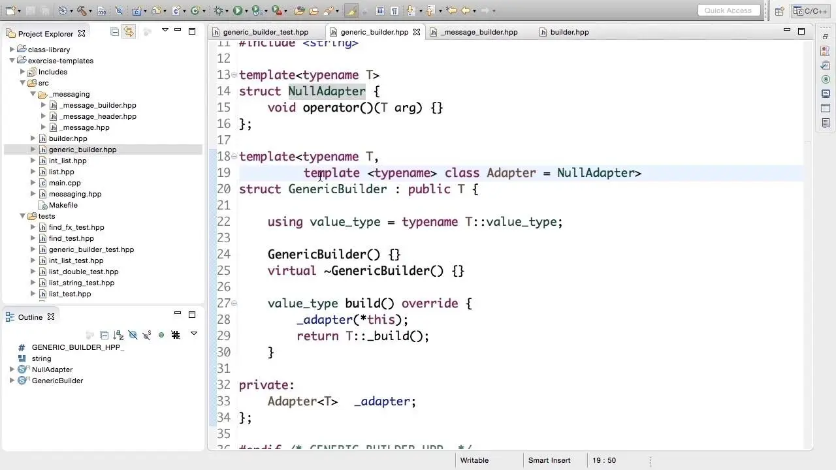Click the binary 010 toolbar icon
The width and height of the screenshot is (836, 470).
click(102, 10)
